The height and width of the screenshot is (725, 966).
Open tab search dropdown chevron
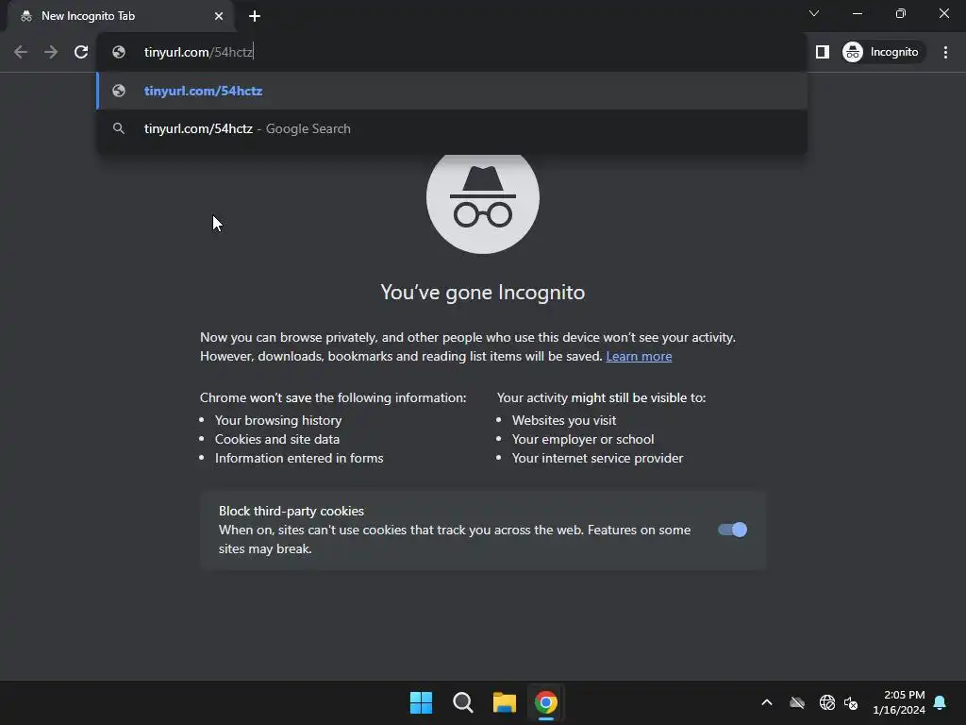[814, 13]
